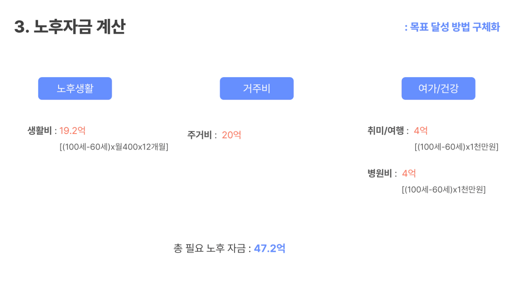Select the 병원비 label
The image size is (511, 287).
[x=380, y=174]
